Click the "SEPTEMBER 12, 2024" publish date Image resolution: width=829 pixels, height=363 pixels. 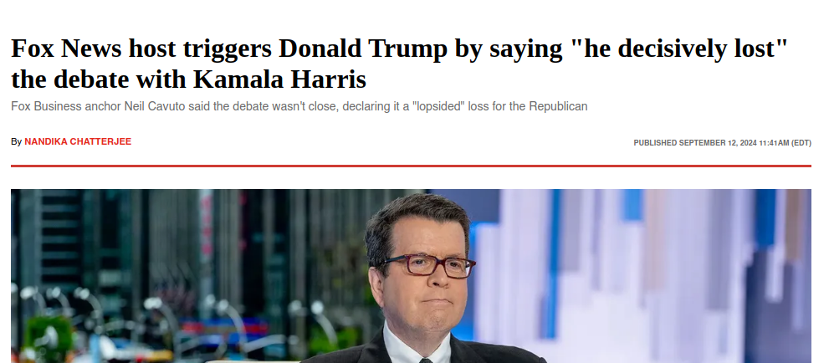click(x=718, y=143)
